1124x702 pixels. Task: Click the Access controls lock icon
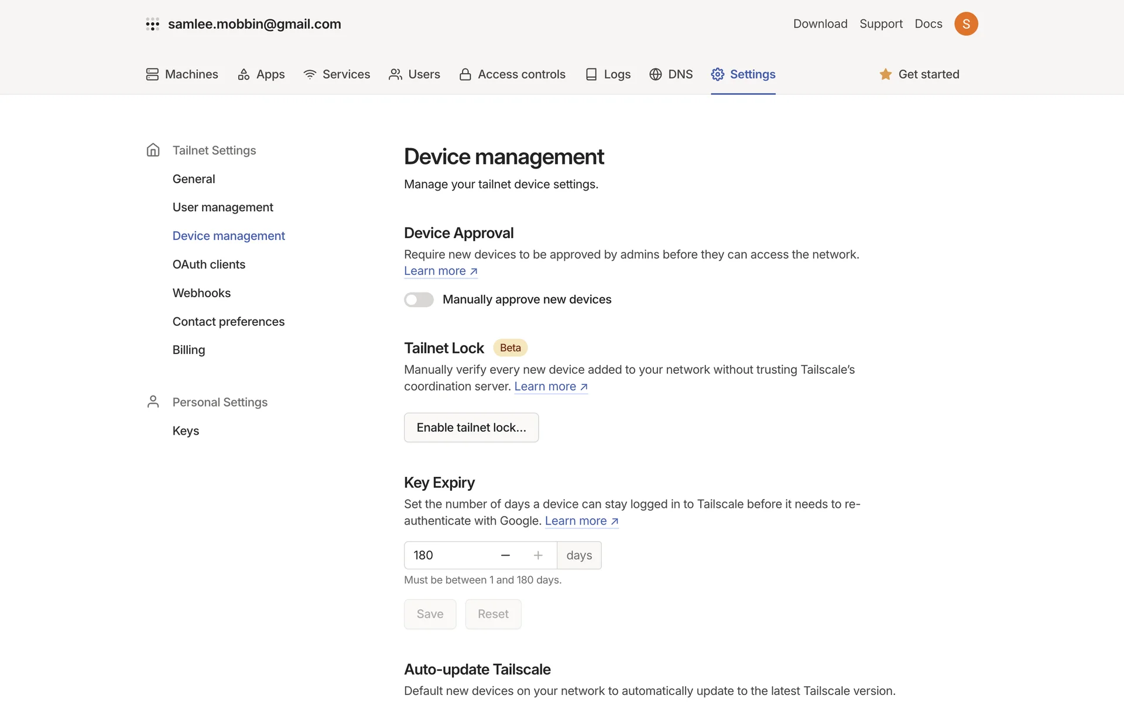click(x=465, y=74)
